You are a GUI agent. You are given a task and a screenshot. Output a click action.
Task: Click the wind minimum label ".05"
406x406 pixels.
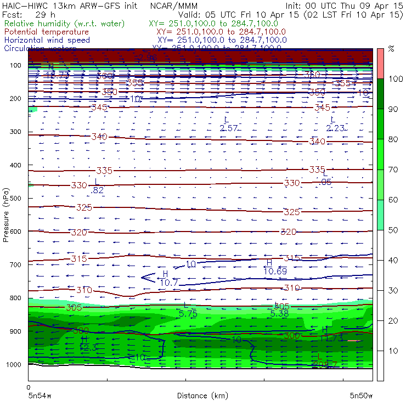click(x=325, y=182)
